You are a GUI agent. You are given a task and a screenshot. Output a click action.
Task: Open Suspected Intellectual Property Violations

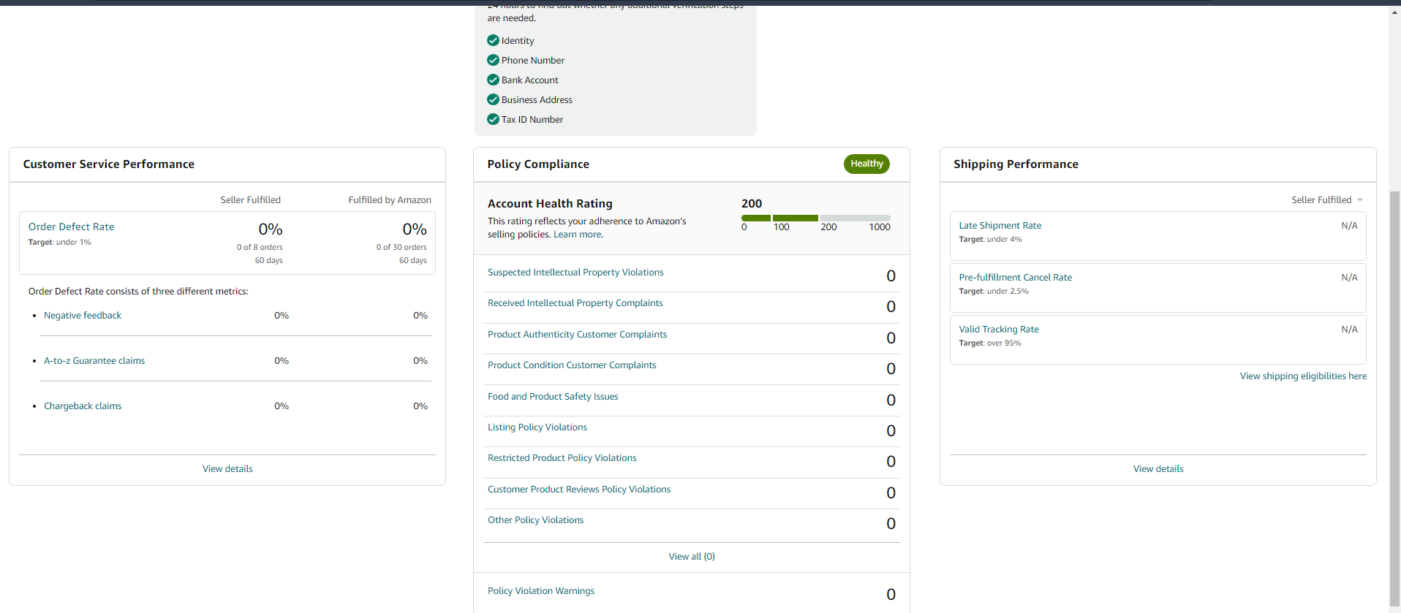click(x=575, y=272)
